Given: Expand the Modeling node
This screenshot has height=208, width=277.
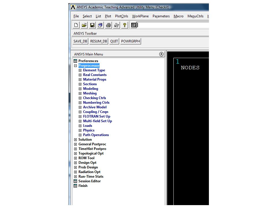Looking at the screenshot, I should coord(80,89).
